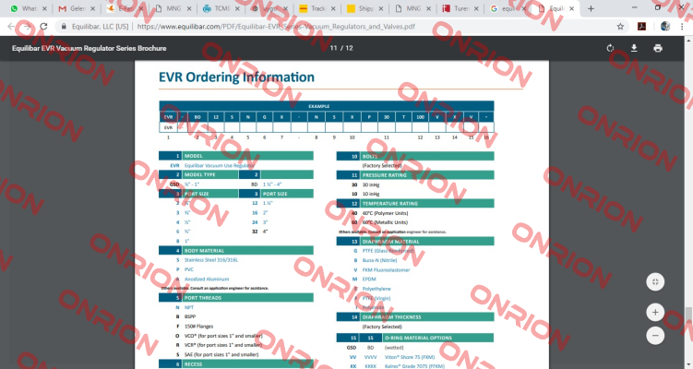View site security lock information
Image resolution: width=693 pixels, height=369 pixels.
click(64, 27)
